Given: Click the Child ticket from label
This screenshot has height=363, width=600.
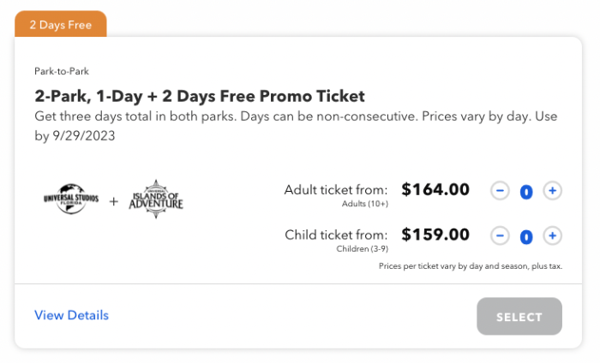Looking at the screenshot, I should click(x=336, y=235).
